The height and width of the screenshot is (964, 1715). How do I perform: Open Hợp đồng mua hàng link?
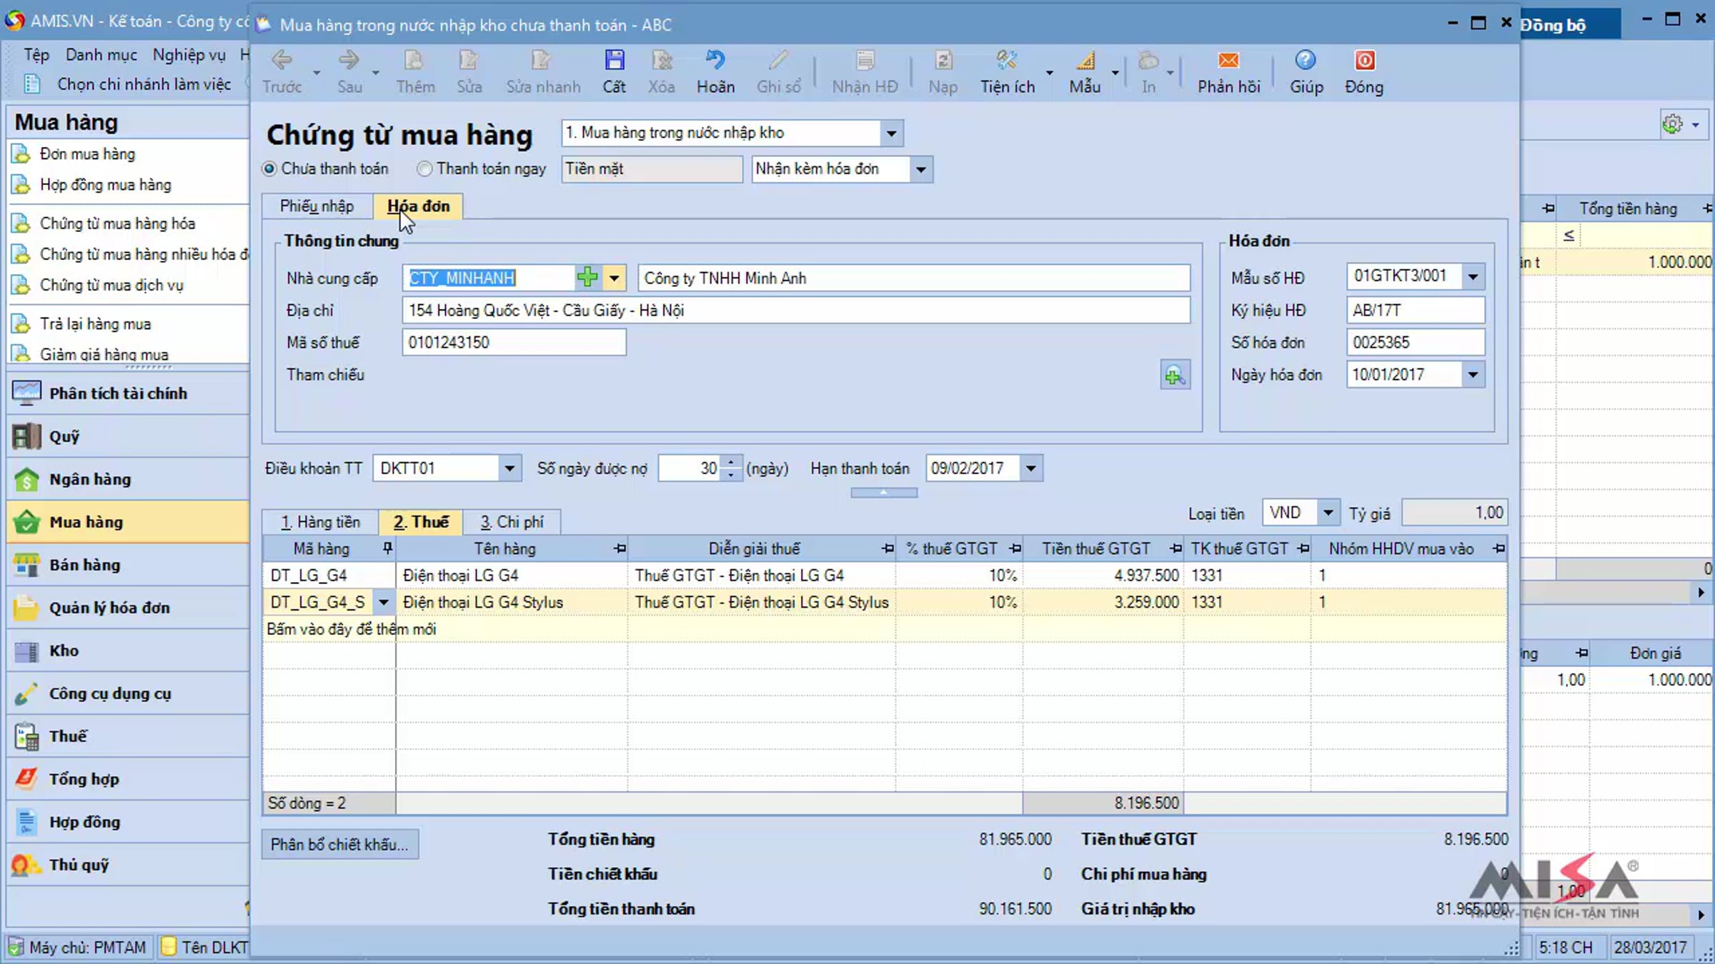(105, 185)
